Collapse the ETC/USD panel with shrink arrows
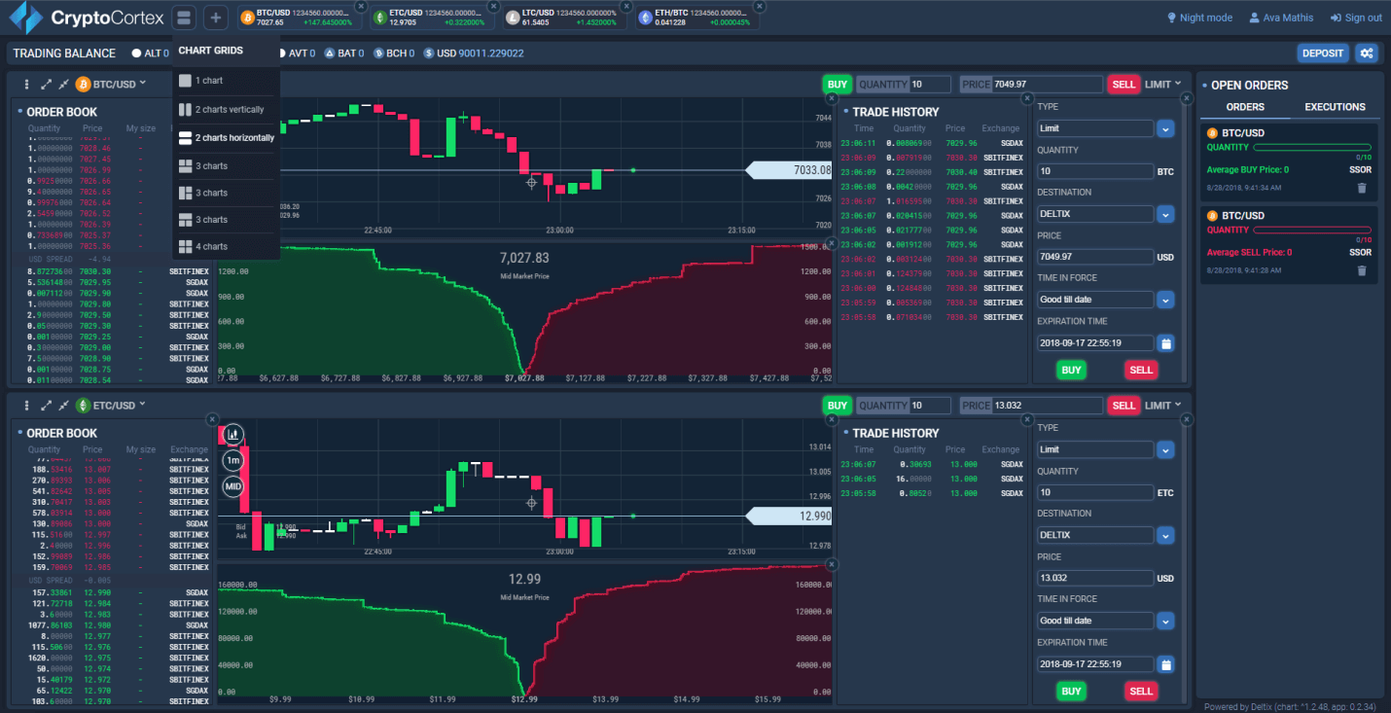The width and height of the screenshot is (1391, 713). pyautogui.click(x=63, y=406)
